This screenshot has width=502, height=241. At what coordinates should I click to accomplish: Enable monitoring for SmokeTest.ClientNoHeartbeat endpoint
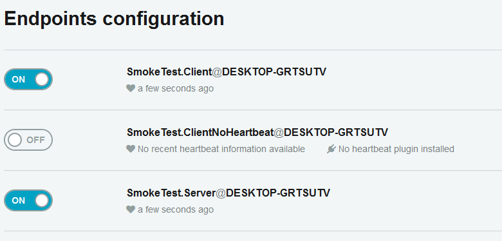coord(28,140)
